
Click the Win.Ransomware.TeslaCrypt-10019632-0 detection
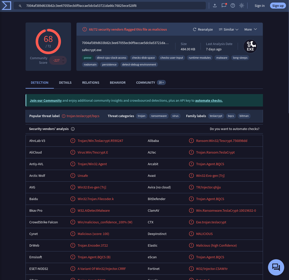coord(226,210)
